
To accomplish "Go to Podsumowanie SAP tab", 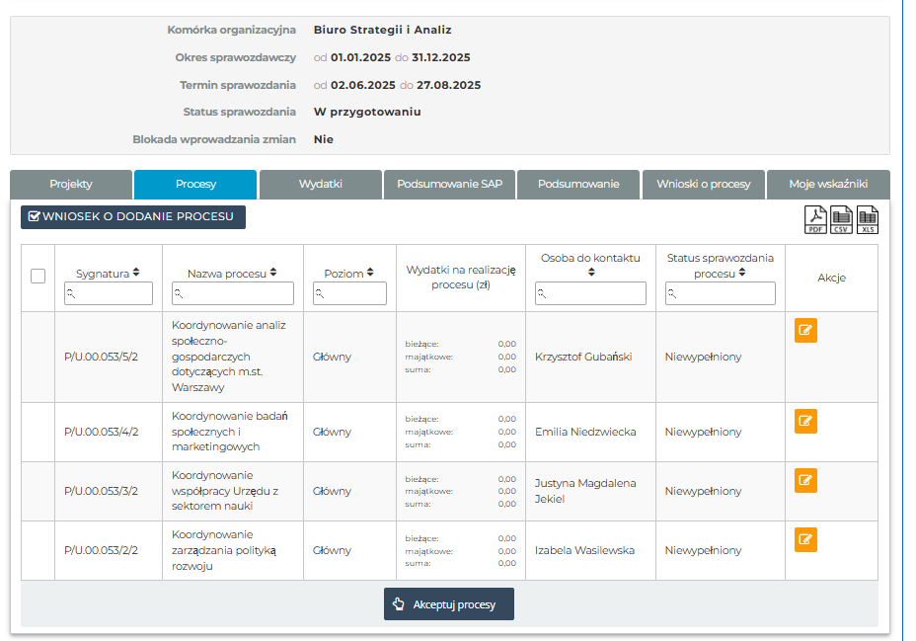I will pos(449,185).
